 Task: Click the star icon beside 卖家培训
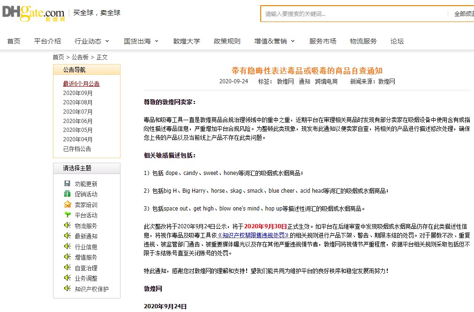point(68,204)
